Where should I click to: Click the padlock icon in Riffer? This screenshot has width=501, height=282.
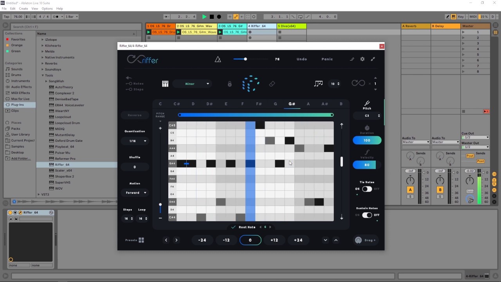coord(230,84)
